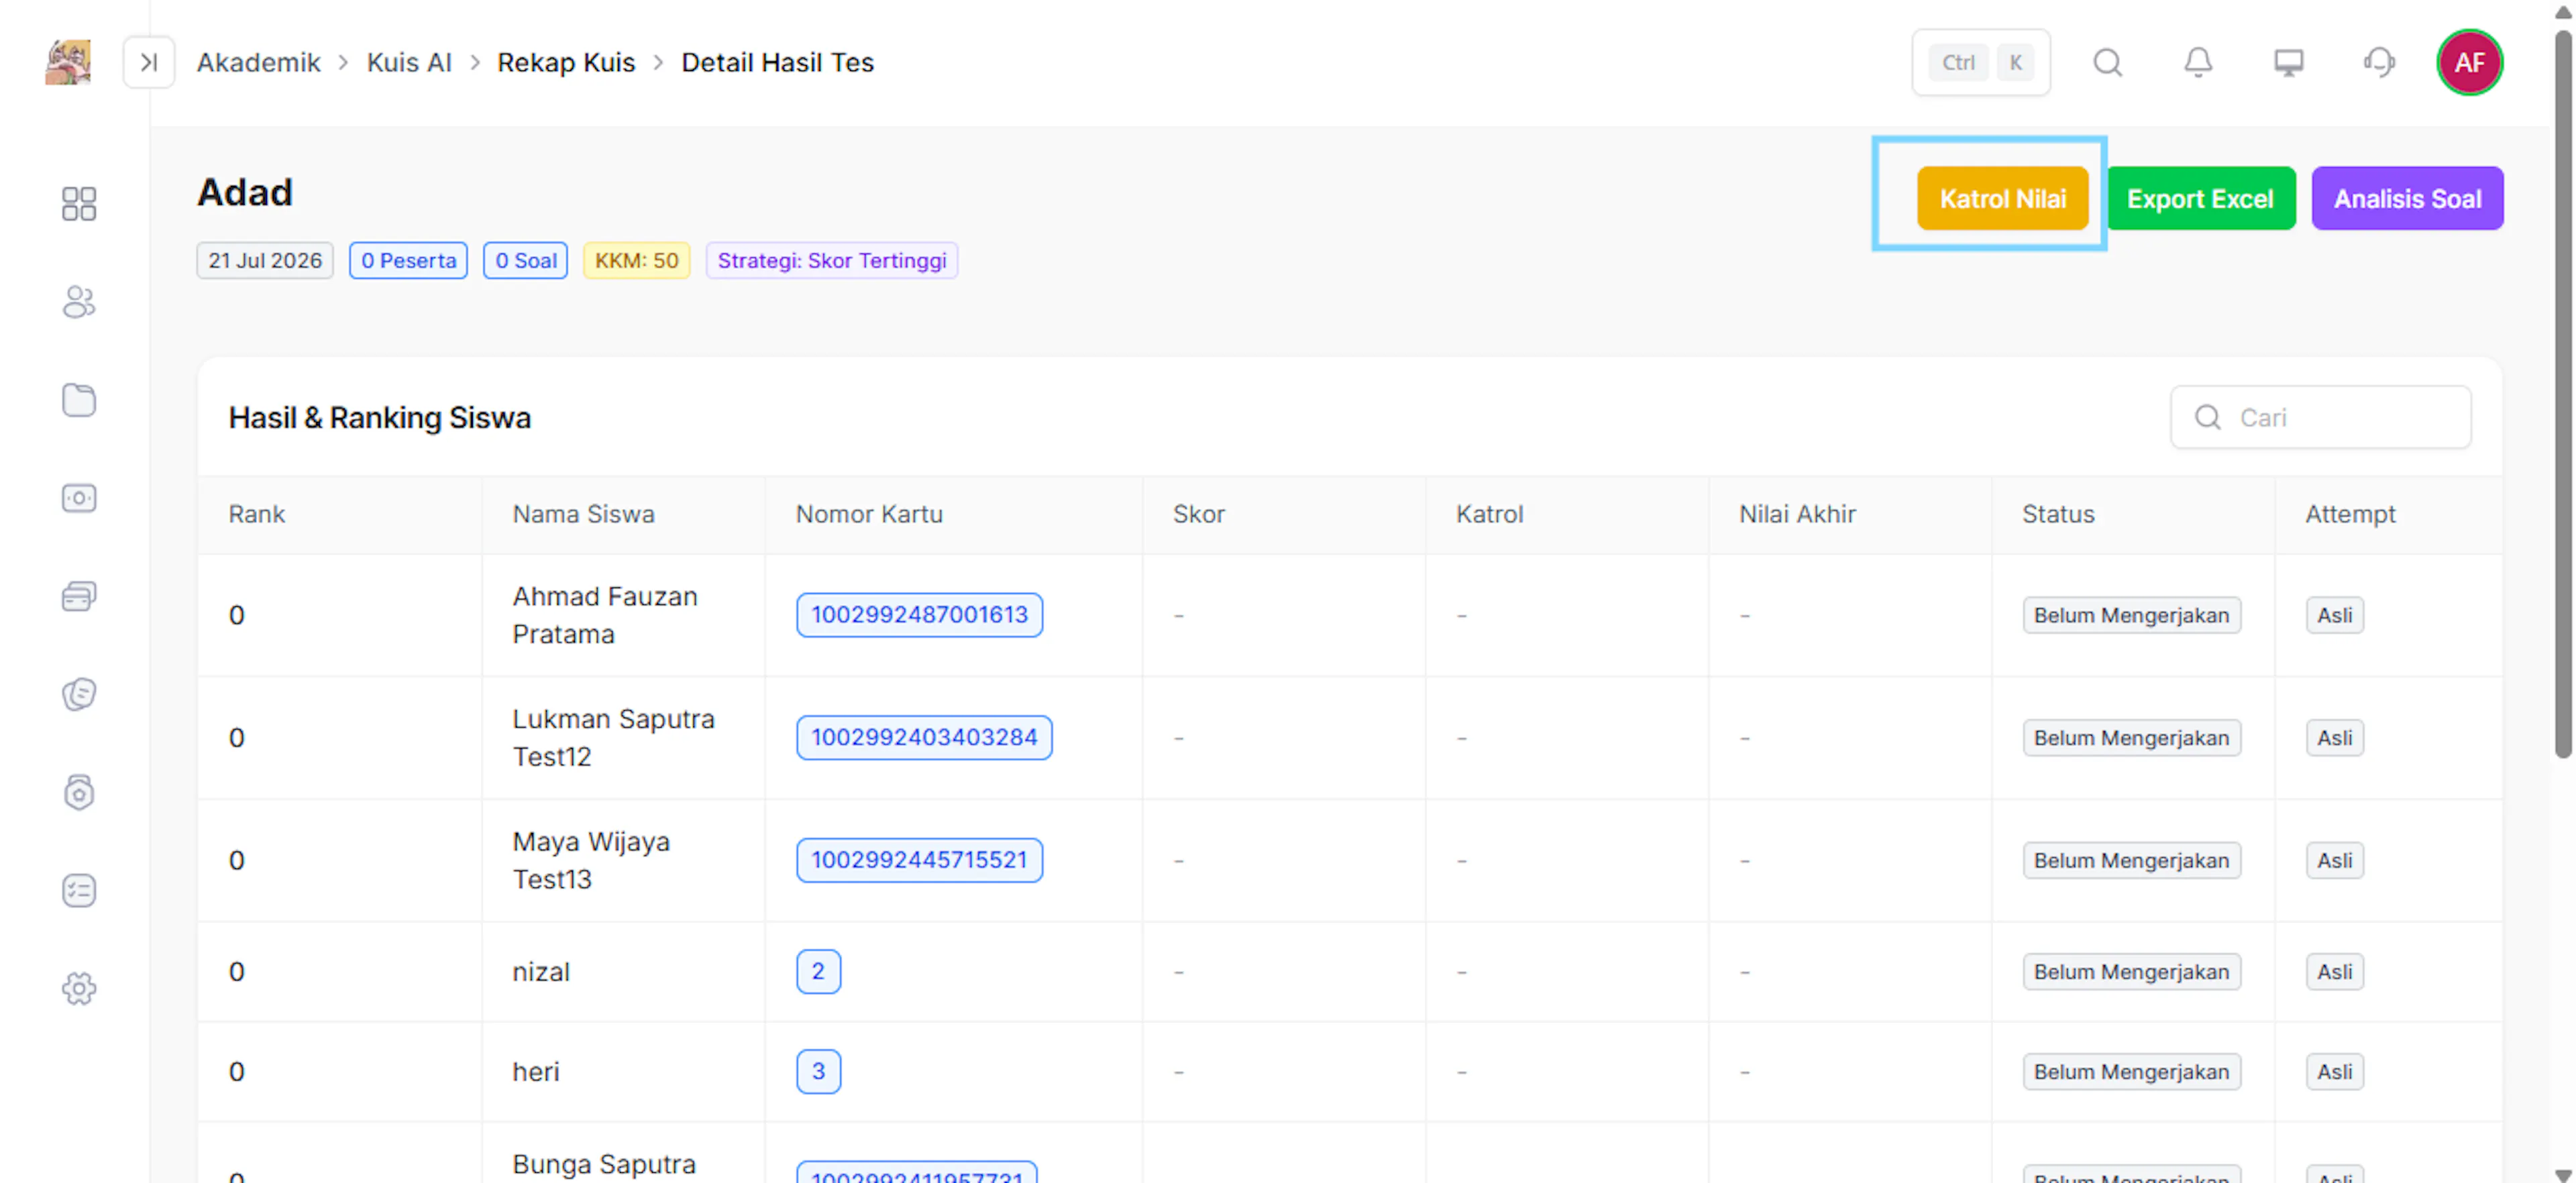Click the KKM: 50 badge
This screenshot has height=1183, width=2576.
pos(637,260)
